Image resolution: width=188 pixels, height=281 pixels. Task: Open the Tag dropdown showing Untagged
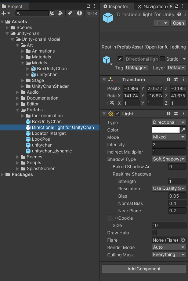click(x=136, y=68)
